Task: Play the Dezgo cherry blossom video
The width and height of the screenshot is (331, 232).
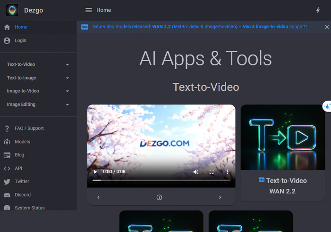Action: [95, 172]
